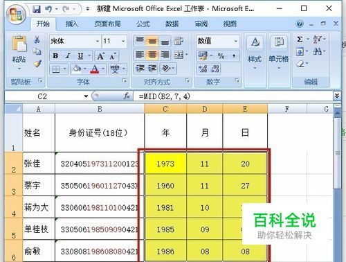Screen dimensions: 346x262
Task: Increase font size with the large A
Action: point(100,56)
